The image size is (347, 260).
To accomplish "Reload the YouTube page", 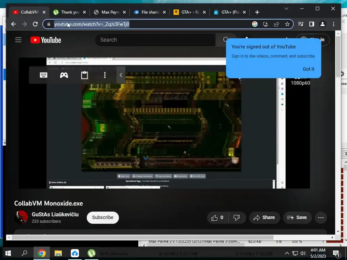I will click(x=35, y=24).
